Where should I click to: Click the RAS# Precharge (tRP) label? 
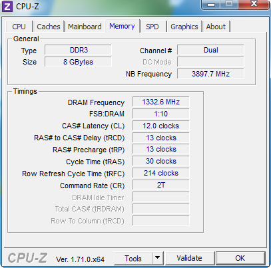89,150
